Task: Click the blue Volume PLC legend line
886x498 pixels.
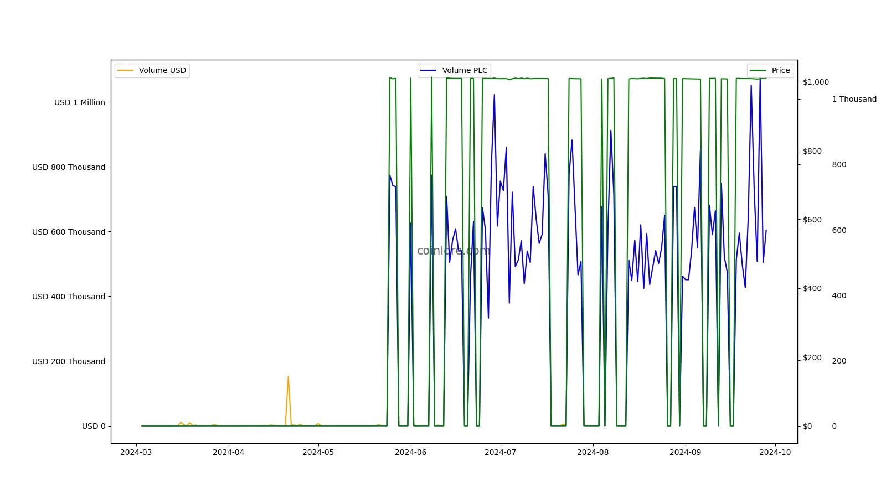Action: pyautogui.click(x=429, y=71)
